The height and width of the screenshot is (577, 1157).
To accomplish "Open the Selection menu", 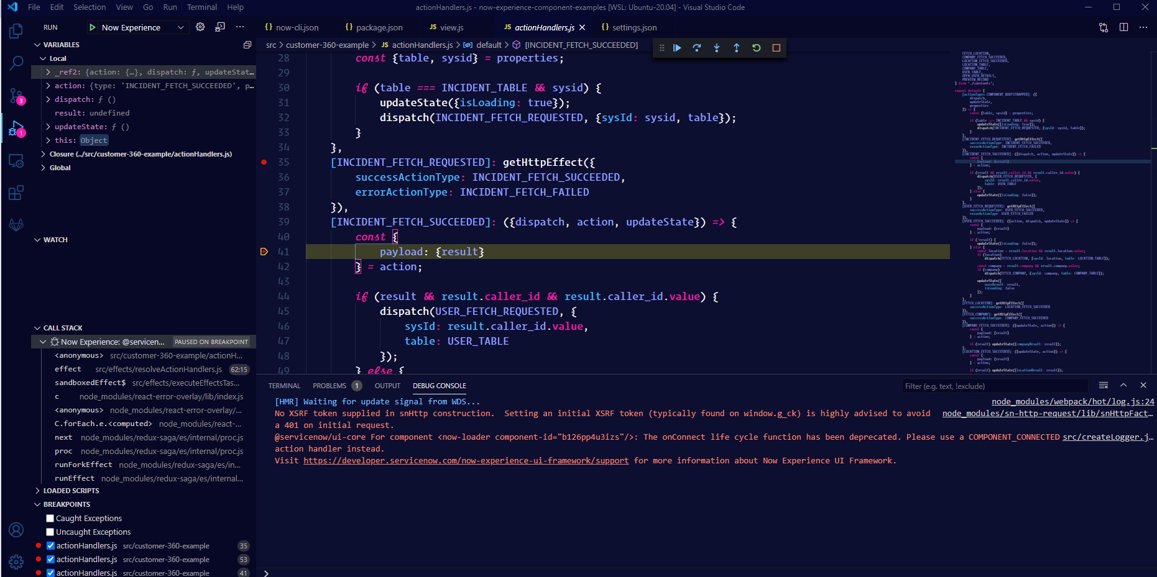I will [x=90, y=7].
